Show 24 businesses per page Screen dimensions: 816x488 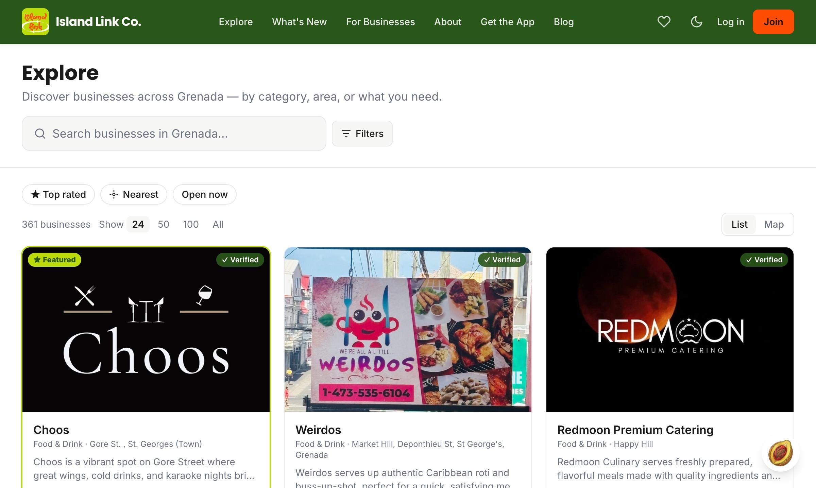(x=138, y=224)
